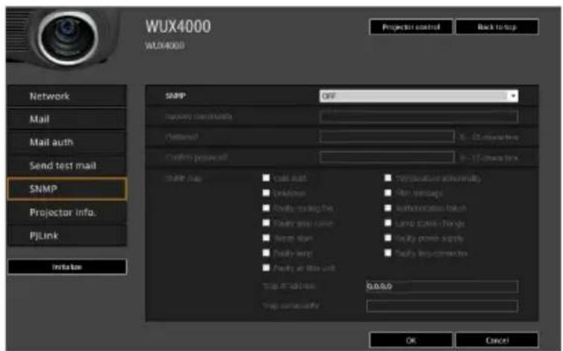Tick the Link down trap checkbox
The width and height of the screenshot is (563, 351).
point(266,193)
